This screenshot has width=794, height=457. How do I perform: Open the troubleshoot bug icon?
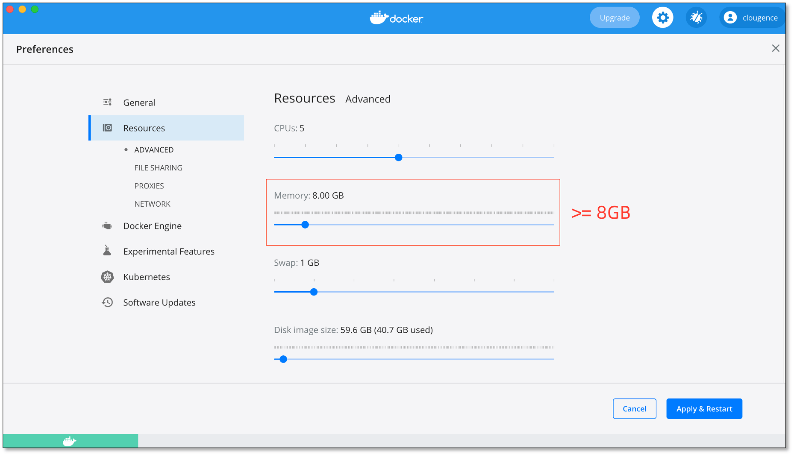click(696, 18)
